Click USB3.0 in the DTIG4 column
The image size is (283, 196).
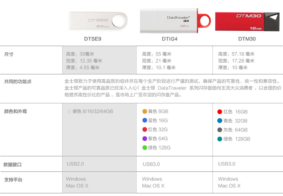(151, 164)
